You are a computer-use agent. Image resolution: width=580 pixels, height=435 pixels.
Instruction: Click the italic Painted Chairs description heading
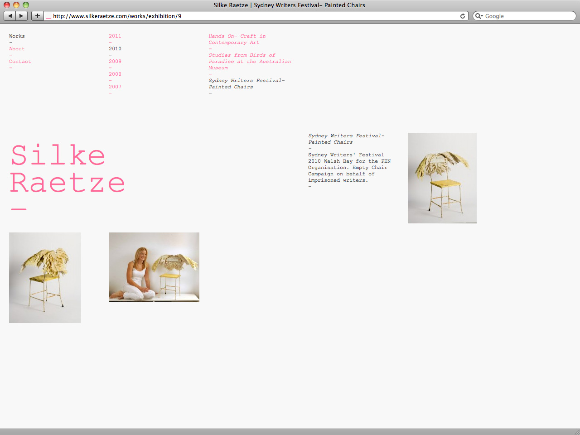(346, 139)
